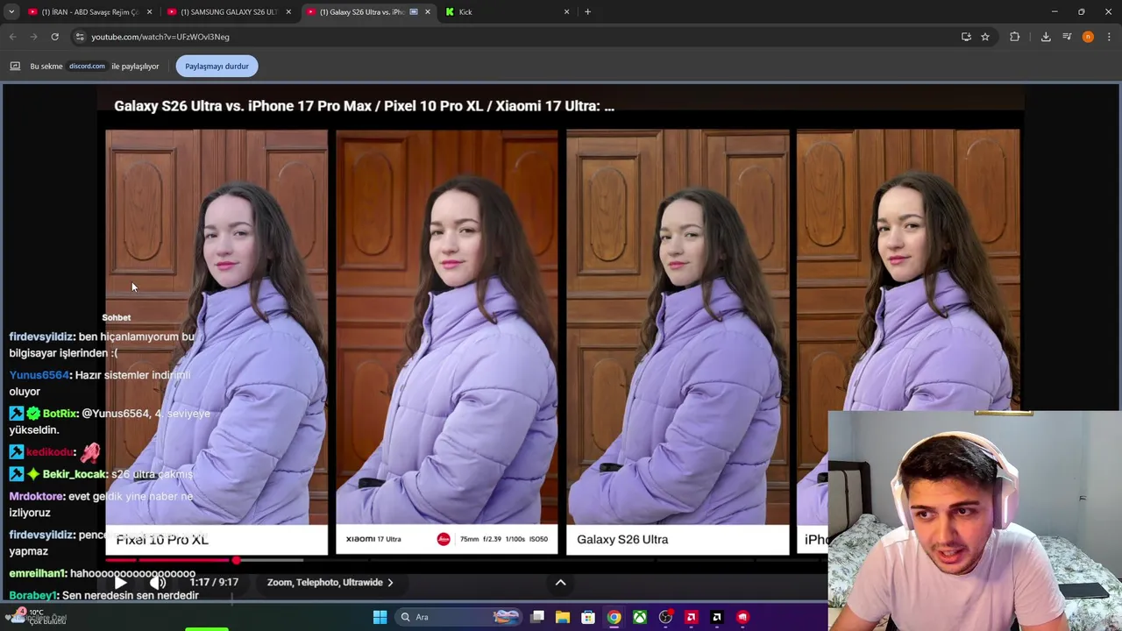Click the taskbar search box 'Ara'

click(x=458, y=617)
